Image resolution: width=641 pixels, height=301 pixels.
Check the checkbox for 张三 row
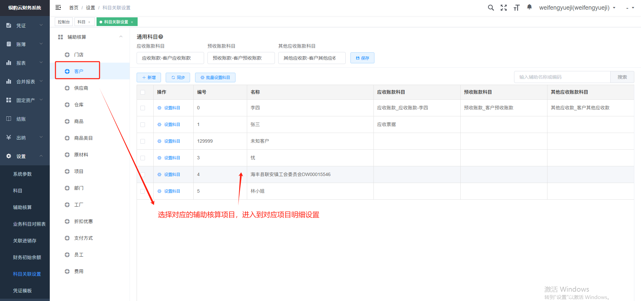pos(143,125)
